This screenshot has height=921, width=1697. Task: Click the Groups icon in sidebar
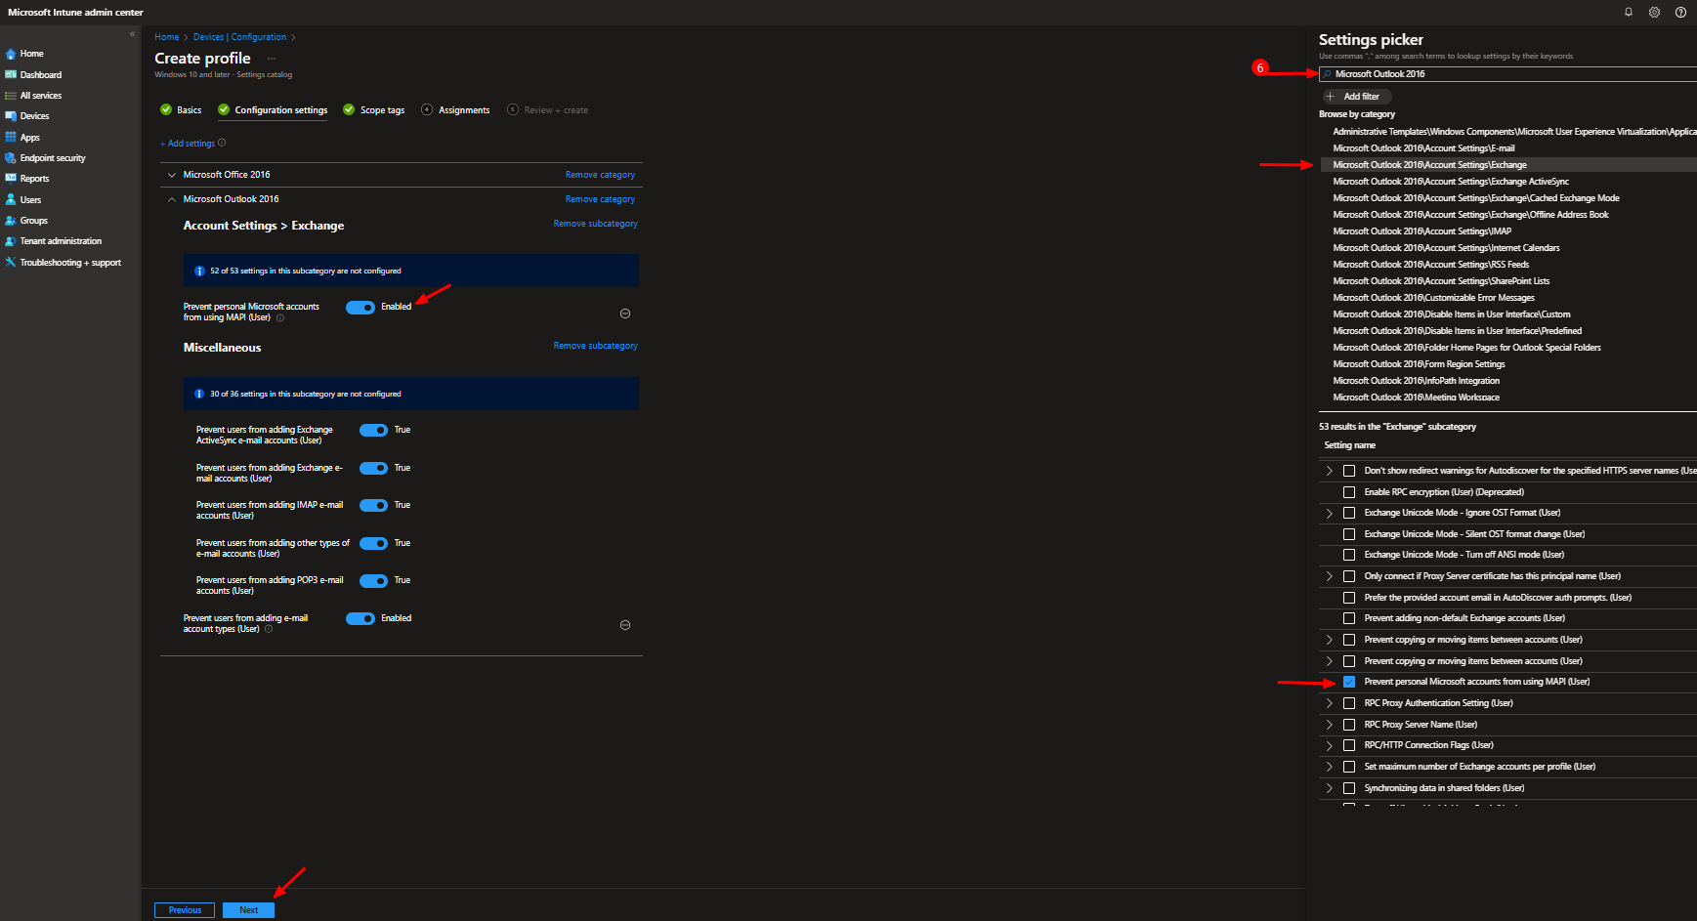point(11,221)
